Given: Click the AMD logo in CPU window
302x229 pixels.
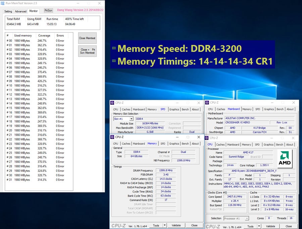Looking at the screenshot, I should [285, 158].
